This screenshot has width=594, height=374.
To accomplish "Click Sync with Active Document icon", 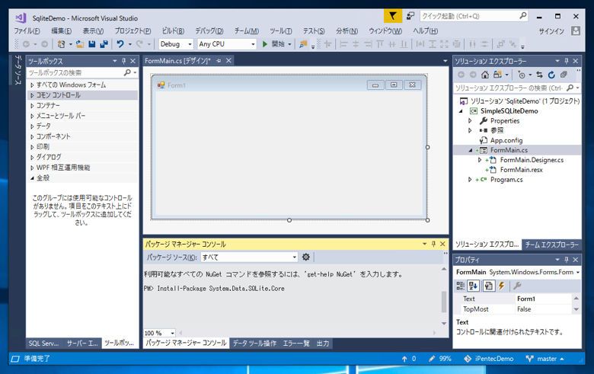I will pos(539,75).
